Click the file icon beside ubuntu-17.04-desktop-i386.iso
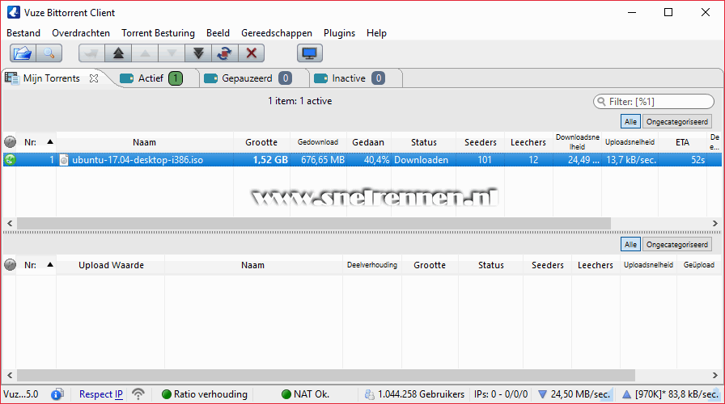 point(64,160)
